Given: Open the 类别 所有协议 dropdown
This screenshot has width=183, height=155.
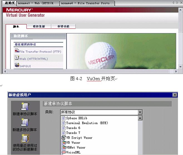Looking at the screenshot, I should (x=101, y=112).
